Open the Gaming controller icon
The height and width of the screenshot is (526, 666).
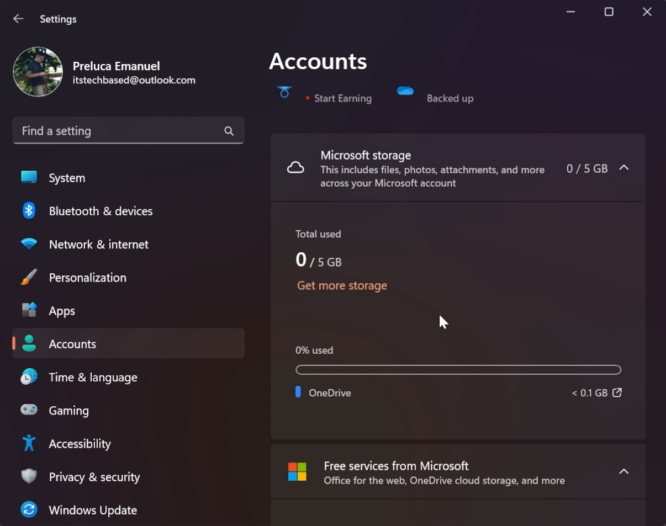(28, 410)
